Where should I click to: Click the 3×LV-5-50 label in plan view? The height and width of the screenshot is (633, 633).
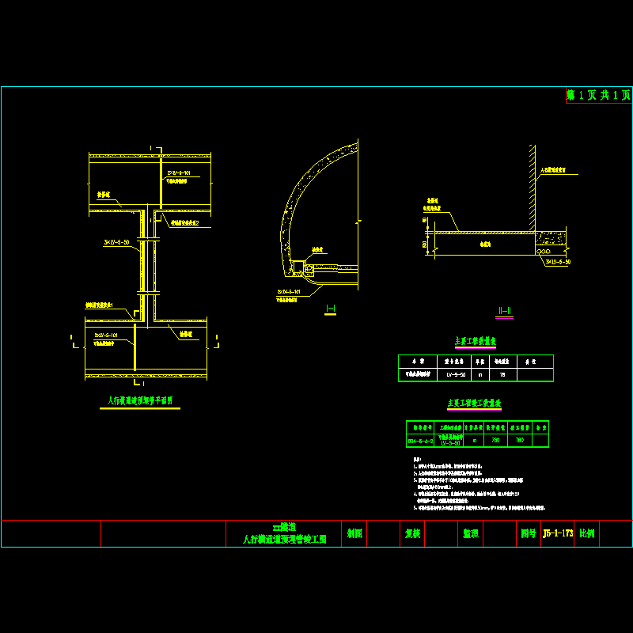116,241
